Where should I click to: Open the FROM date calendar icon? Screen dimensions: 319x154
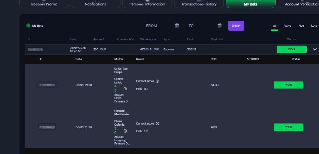click(177, 25)
